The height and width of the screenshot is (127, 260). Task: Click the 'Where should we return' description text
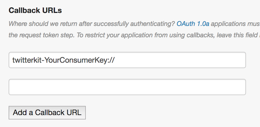[x=92, y=24]
